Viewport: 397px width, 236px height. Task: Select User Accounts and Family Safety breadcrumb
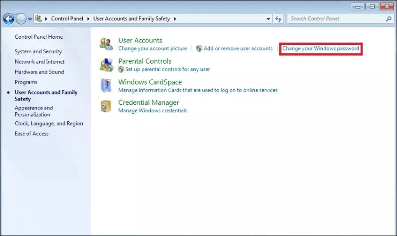(x=131, y=19)
